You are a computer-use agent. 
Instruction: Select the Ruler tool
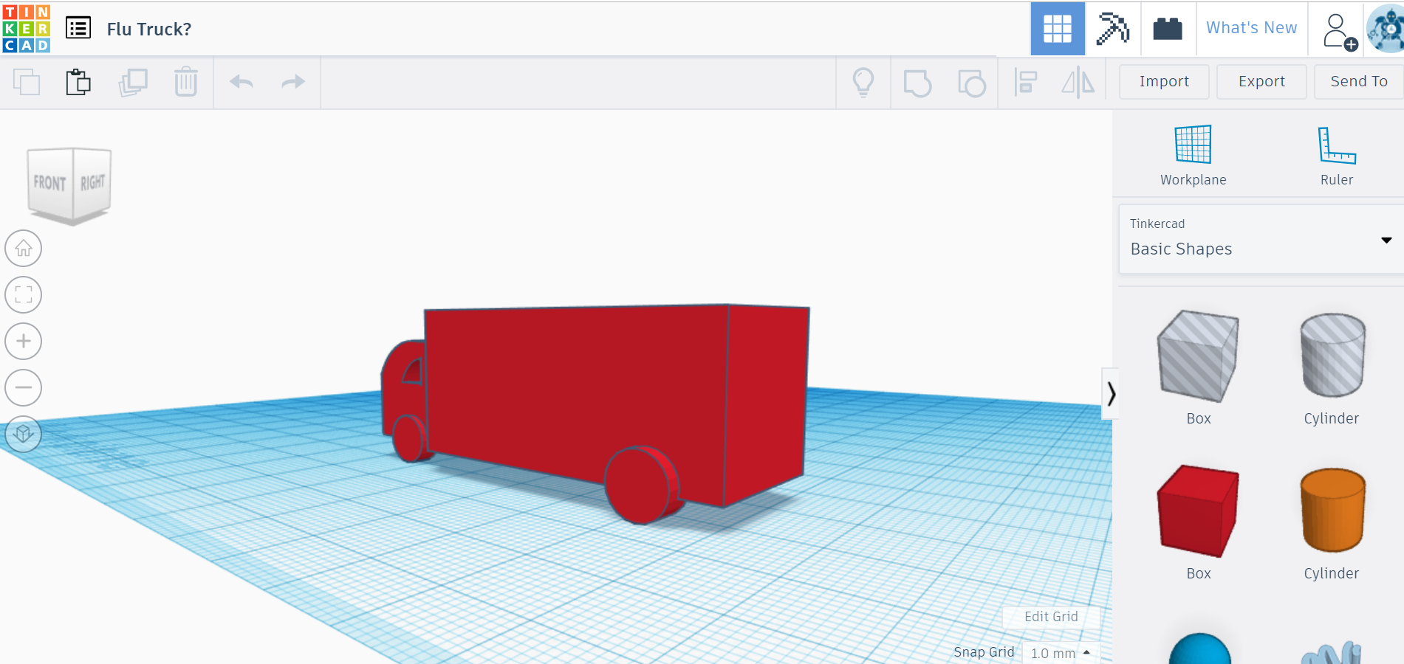click(x=1337, y=156)
